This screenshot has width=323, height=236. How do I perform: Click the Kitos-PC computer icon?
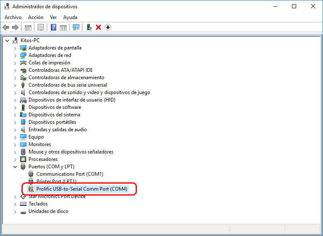(15, 40)
